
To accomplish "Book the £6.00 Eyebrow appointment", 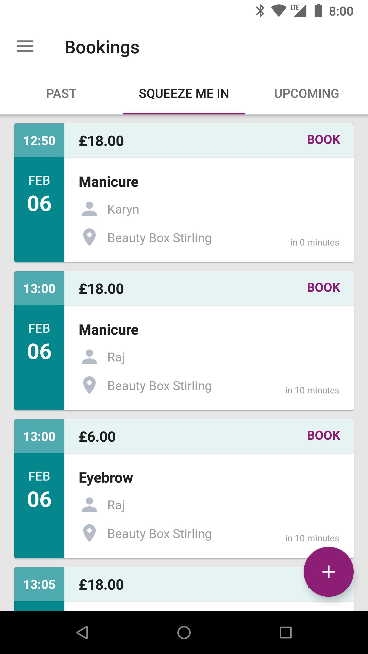I will 324,435.
